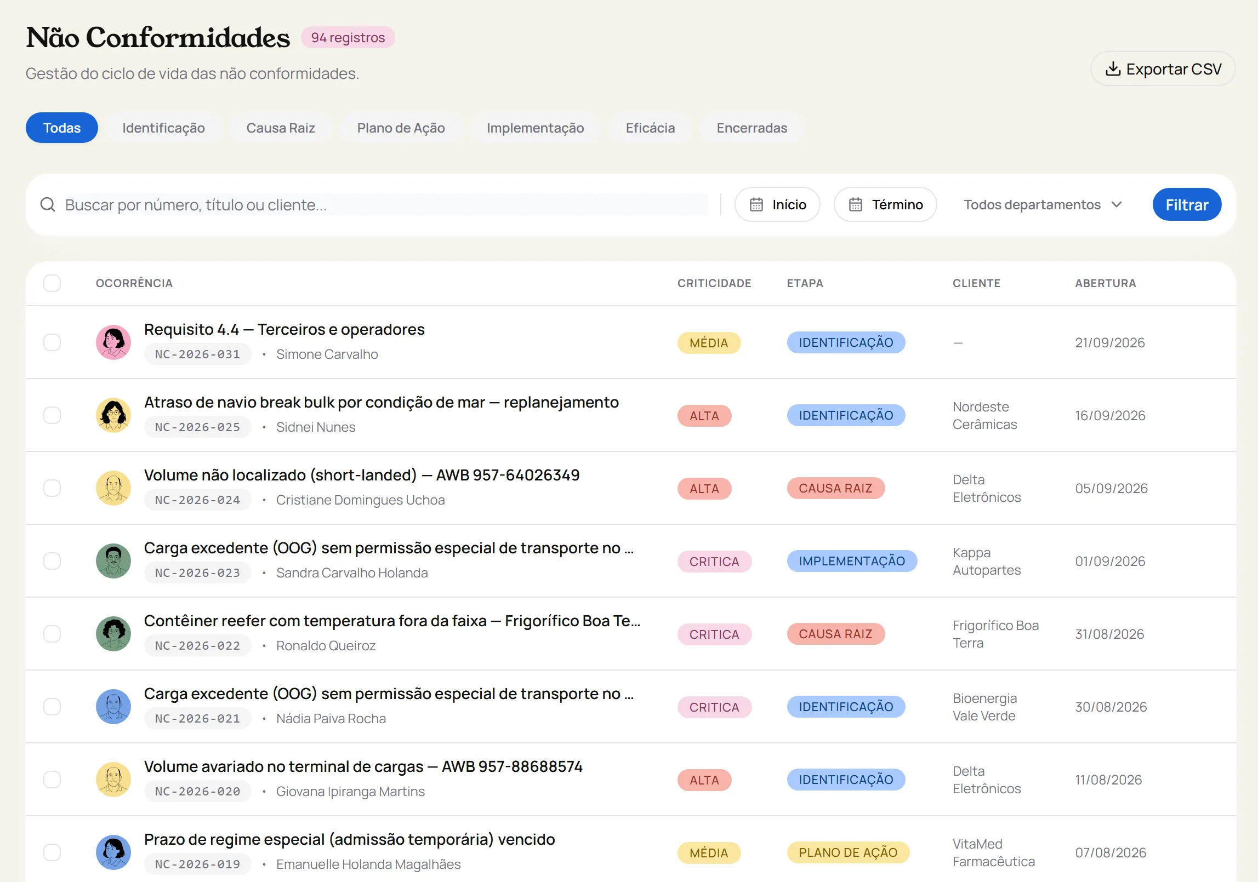
Task: Click avatar for NC-2026-023 row
Action: 113,561
